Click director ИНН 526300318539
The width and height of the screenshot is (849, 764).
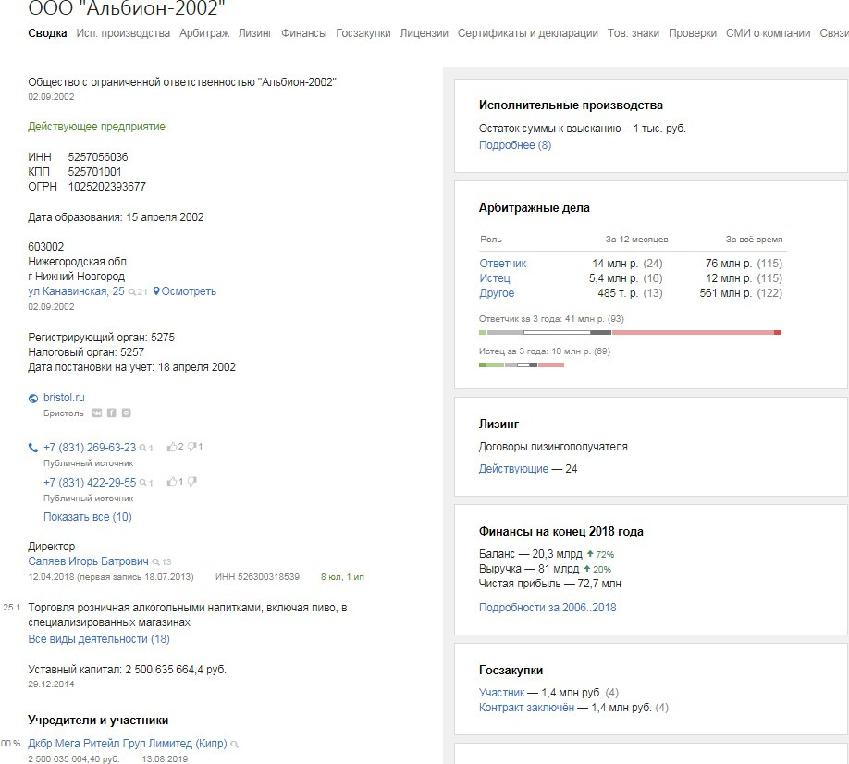coord(257,577)
